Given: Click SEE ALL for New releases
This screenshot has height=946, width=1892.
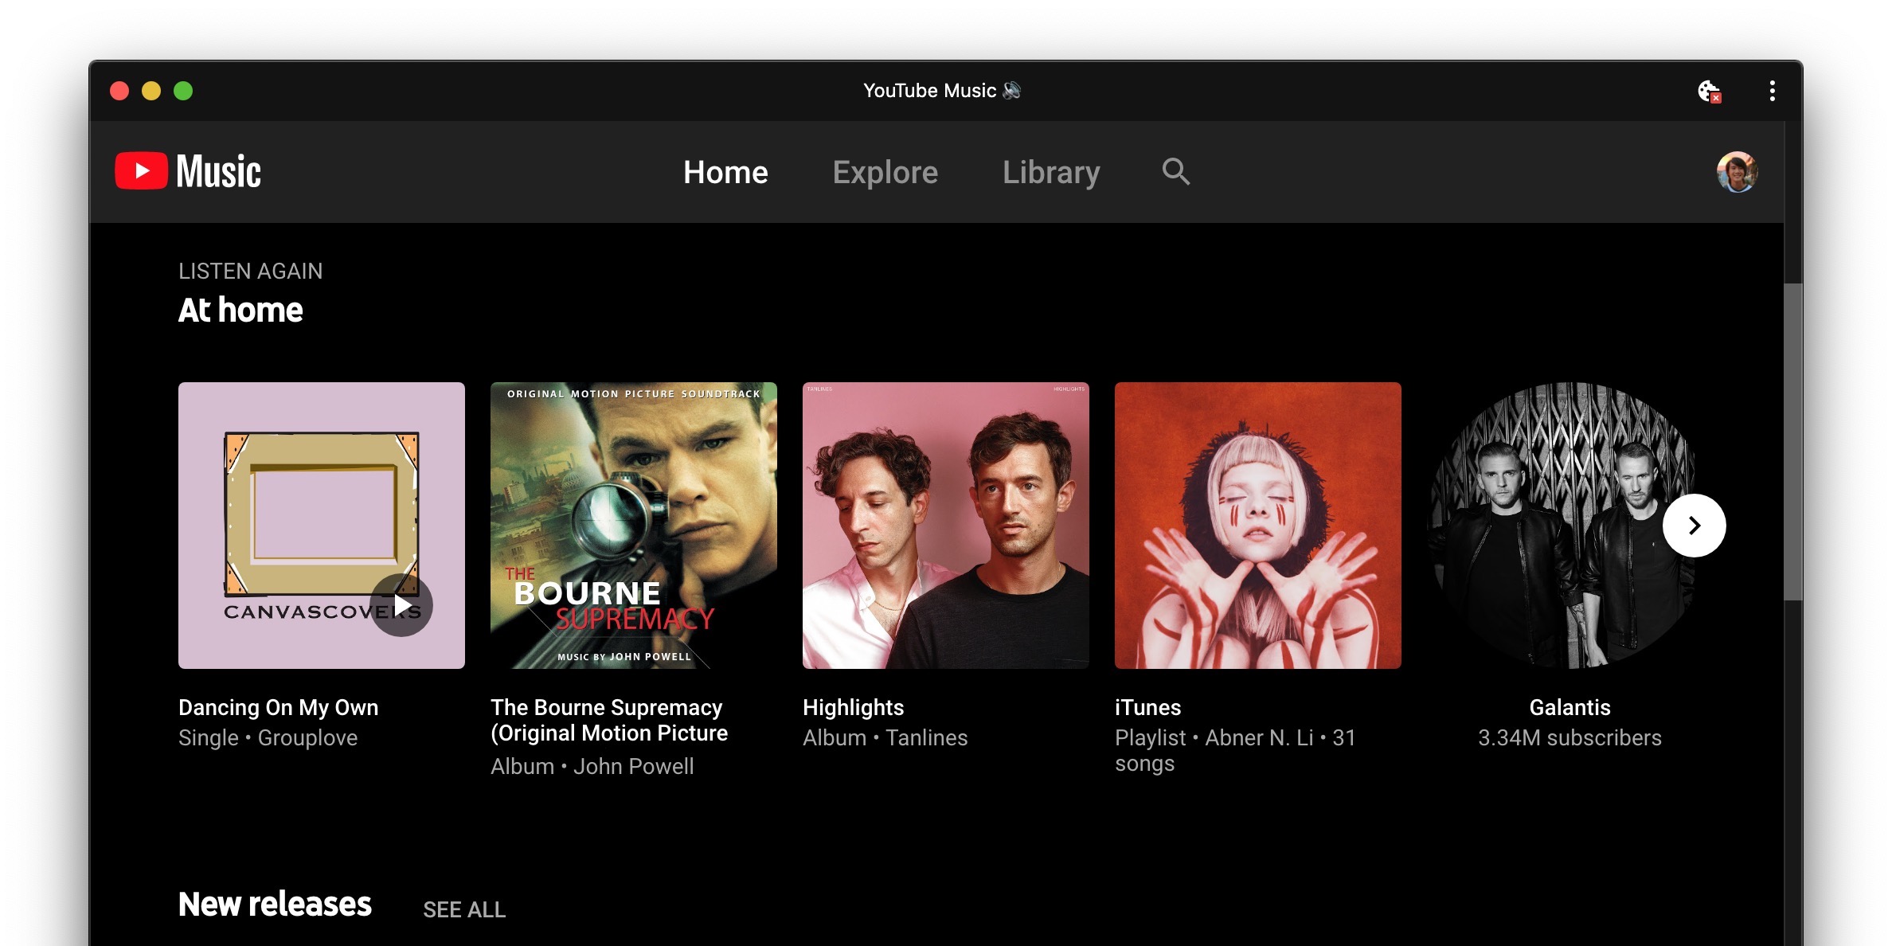Looking at the screenshot, I should click(x=464, y=909).
